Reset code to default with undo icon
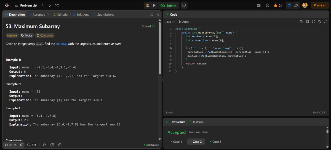 point(319,22)
